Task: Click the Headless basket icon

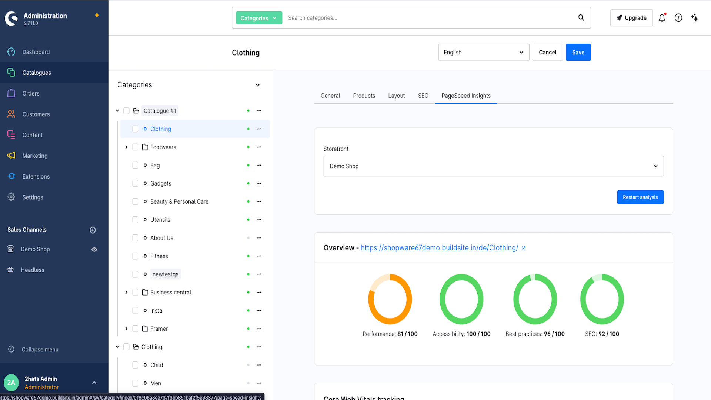Action: (11, 270)
